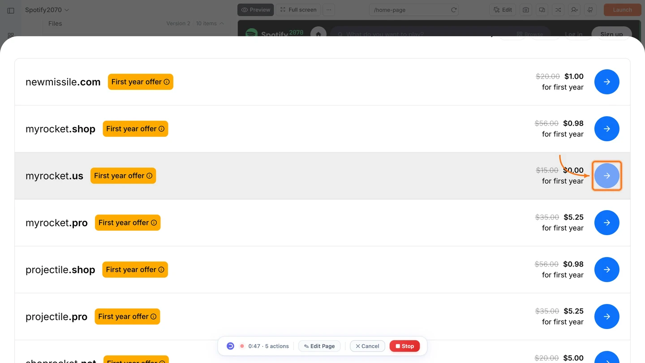
Task: Click the shuffle icon in the toolbar
Action: pyautogui.click(x=558, y=9)
